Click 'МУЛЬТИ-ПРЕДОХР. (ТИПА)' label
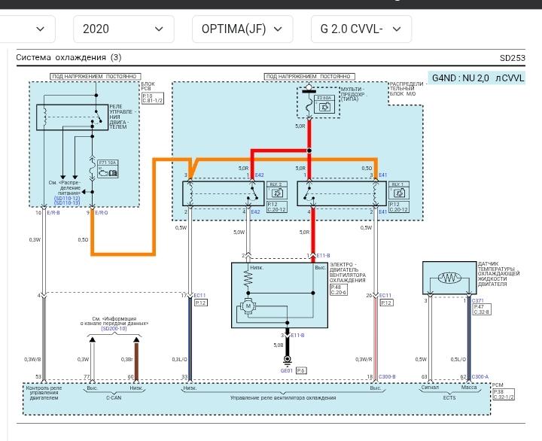This screenshot has height=441, width=542. pyautogui.click(x=354, y=94)
